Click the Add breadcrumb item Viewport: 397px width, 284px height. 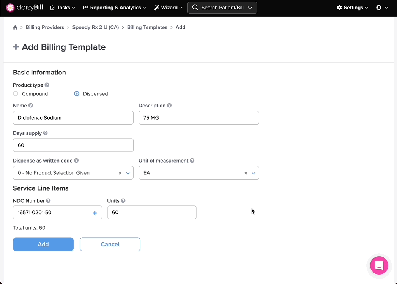point(181,27)
